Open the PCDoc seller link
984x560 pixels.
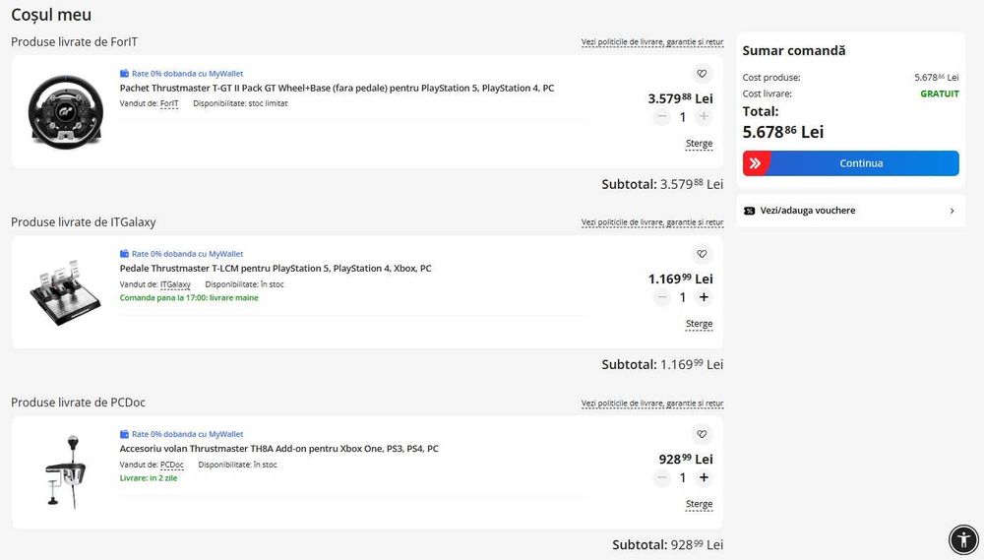click(172, 465)
